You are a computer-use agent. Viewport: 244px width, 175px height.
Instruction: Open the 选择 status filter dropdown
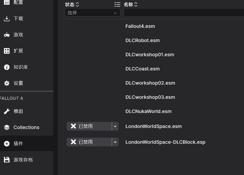click(x=92, y=12)
